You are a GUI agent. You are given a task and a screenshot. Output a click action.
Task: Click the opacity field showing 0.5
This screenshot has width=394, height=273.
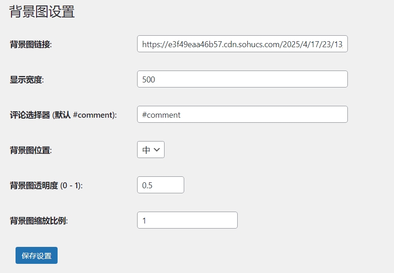point(160,185)
